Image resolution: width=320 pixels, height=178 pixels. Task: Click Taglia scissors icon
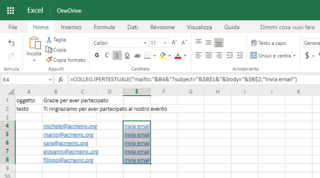coord(49,39)
